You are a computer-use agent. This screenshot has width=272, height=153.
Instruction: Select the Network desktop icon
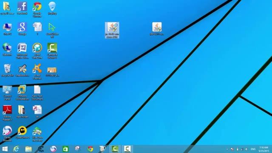[7, 49]
